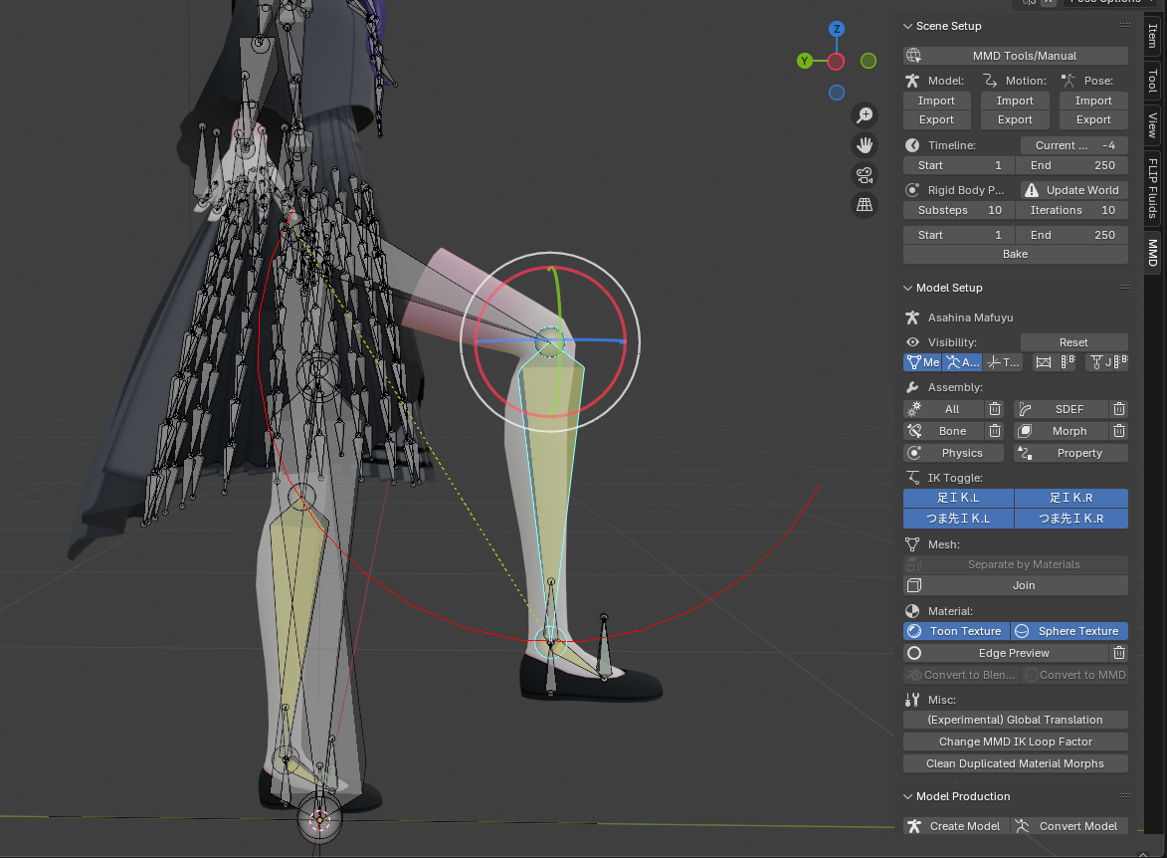The width and height of the screenshot is (1167, 858).
Task: Toggle 足ＩＫ.L IK button
Action: (959, 498)
